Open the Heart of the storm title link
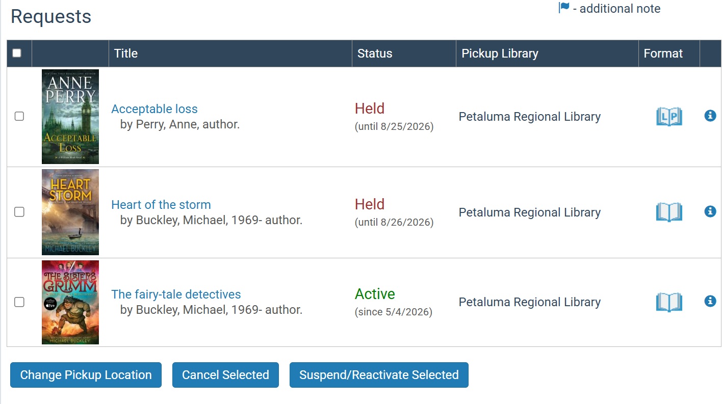This screenshot has height=404, width=723. (x=161, y=205)
